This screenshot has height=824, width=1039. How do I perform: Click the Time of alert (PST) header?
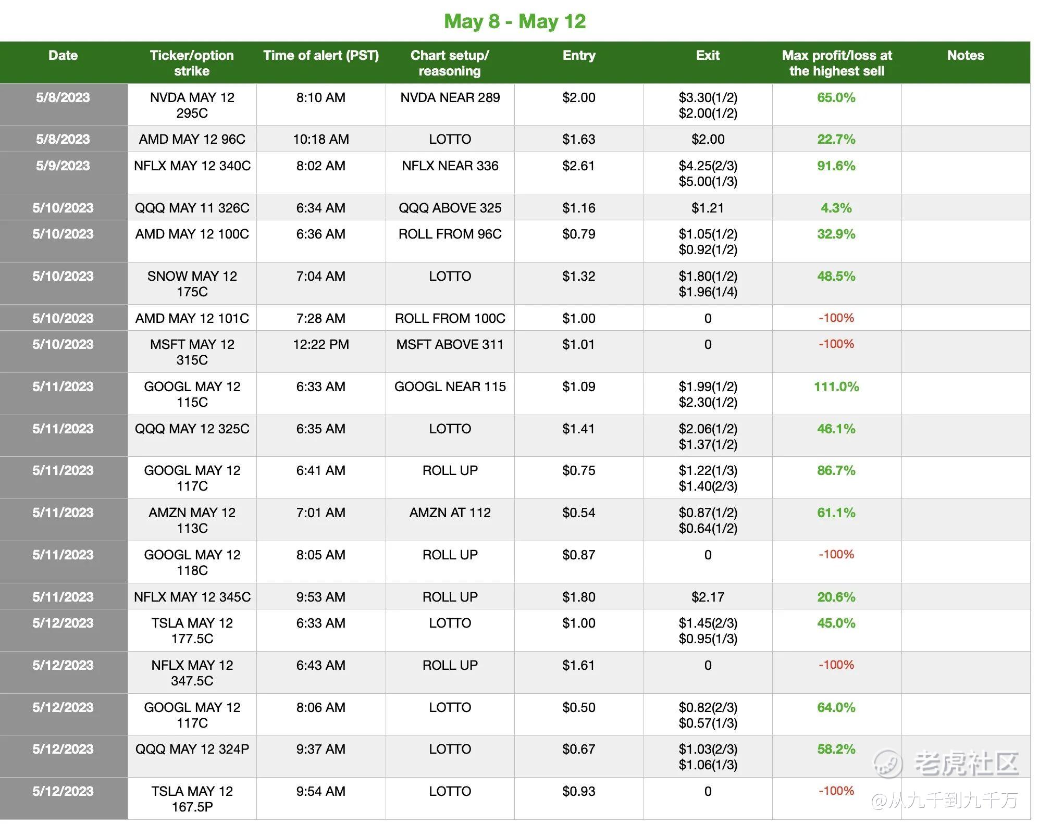pyautogui.click(x=321, y=56)
